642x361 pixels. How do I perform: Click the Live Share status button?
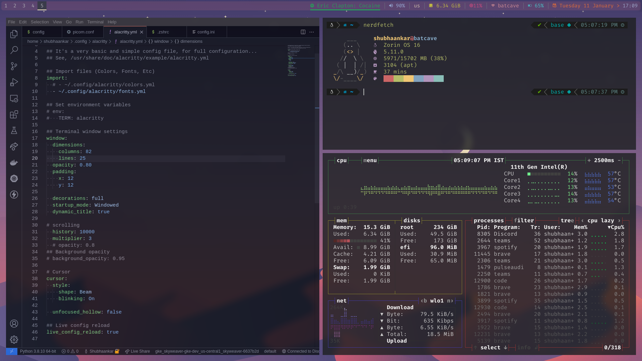(137, 351)
